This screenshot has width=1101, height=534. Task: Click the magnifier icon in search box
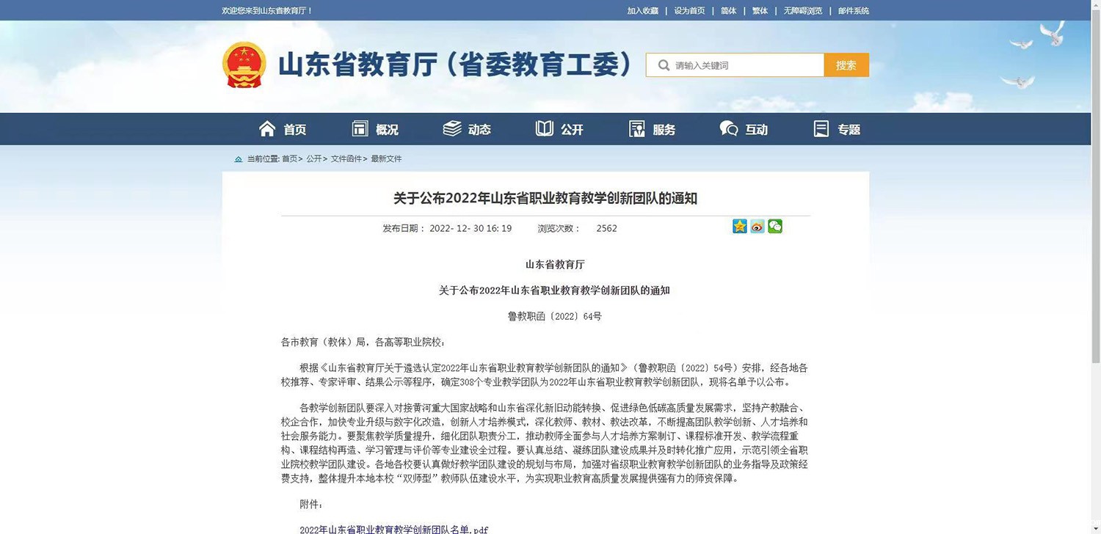(664, 65)
